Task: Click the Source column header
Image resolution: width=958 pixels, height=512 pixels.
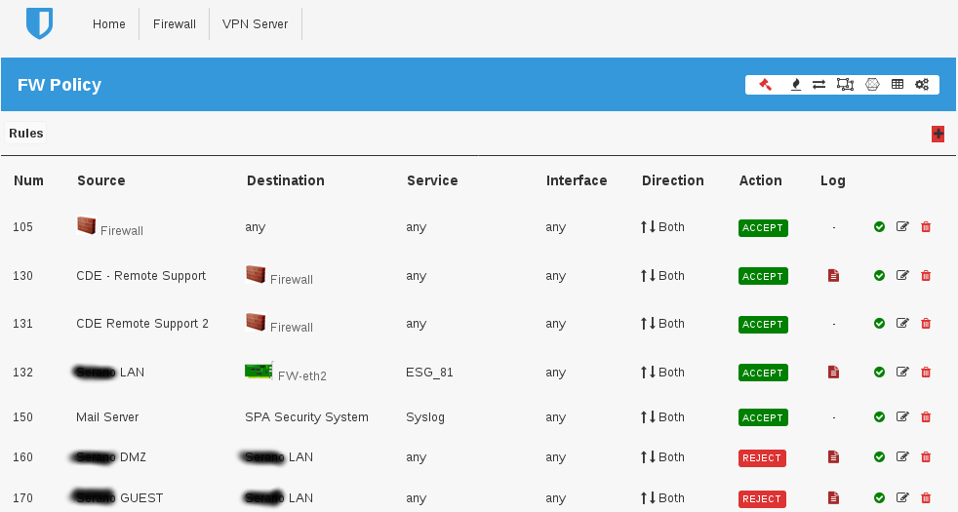Action: click(101, 180)
